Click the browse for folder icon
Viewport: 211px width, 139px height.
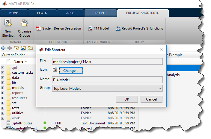pos(30,48)
